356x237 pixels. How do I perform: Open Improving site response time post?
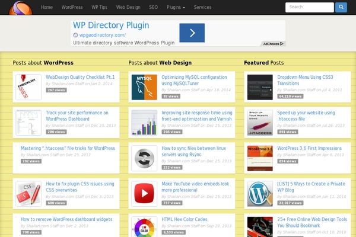(x=197, y=116)
